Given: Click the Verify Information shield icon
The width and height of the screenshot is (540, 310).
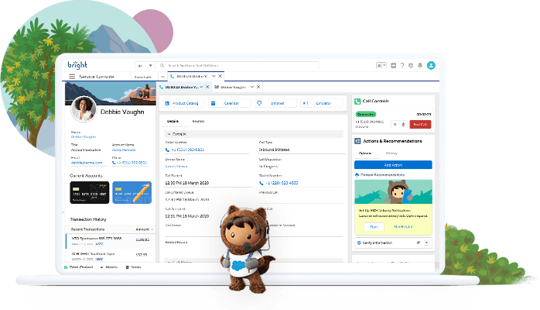Looking at the screenshot, I should [359, 243].
